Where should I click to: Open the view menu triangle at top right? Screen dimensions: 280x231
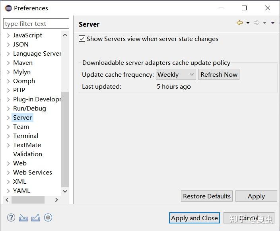[273, 23]
